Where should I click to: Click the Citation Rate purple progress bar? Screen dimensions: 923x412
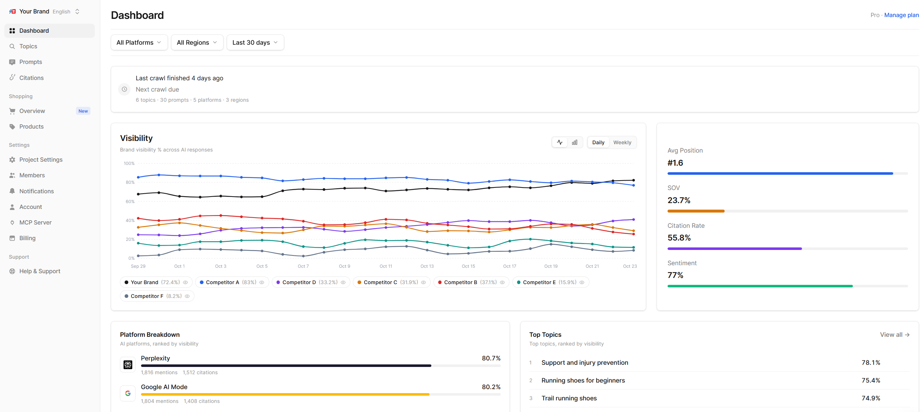(x=734, y=249)
